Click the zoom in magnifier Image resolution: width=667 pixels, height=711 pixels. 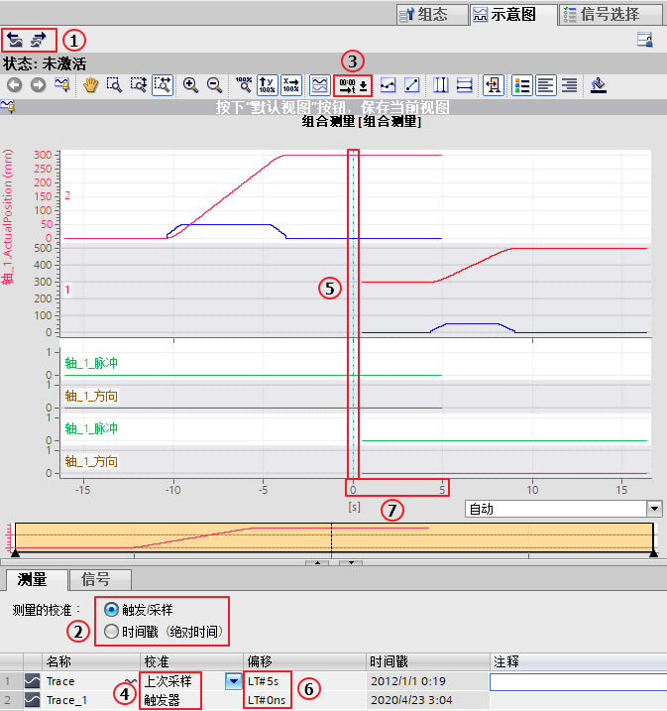tap(190, 85)
